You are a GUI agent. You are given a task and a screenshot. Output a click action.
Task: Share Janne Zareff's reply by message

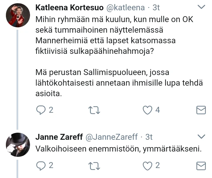pyautogui.click(x=201, y=166)
